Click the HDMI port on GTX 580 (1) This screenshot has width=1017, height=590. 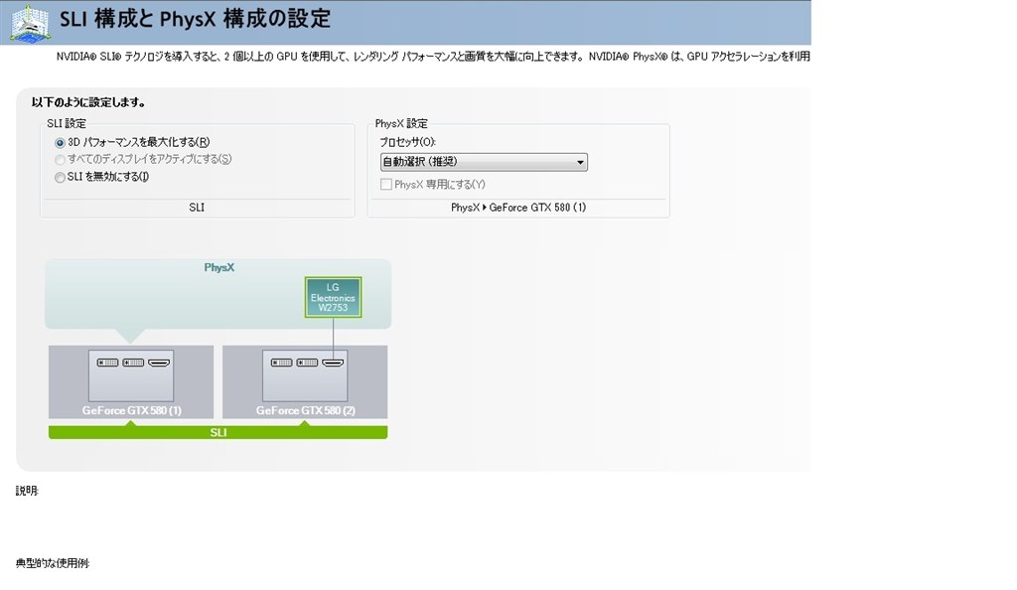tap(159, 363)
